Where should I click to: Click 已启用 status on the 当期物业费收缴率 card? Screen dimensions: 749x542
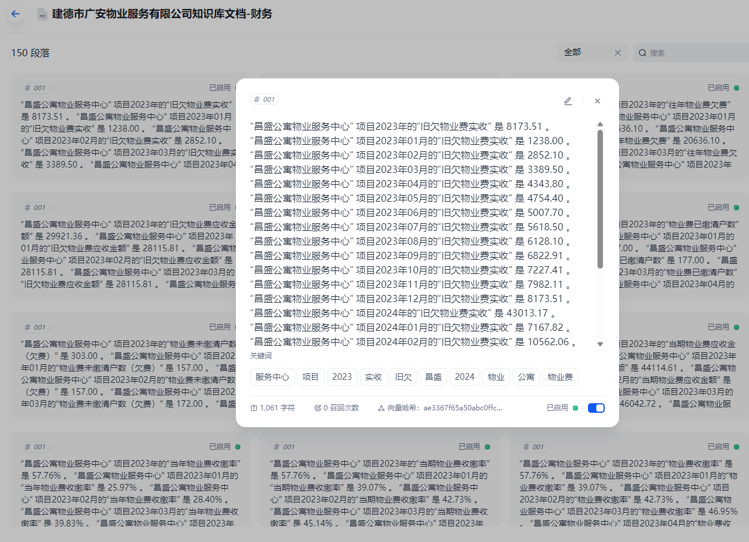[x=469, y=447]
